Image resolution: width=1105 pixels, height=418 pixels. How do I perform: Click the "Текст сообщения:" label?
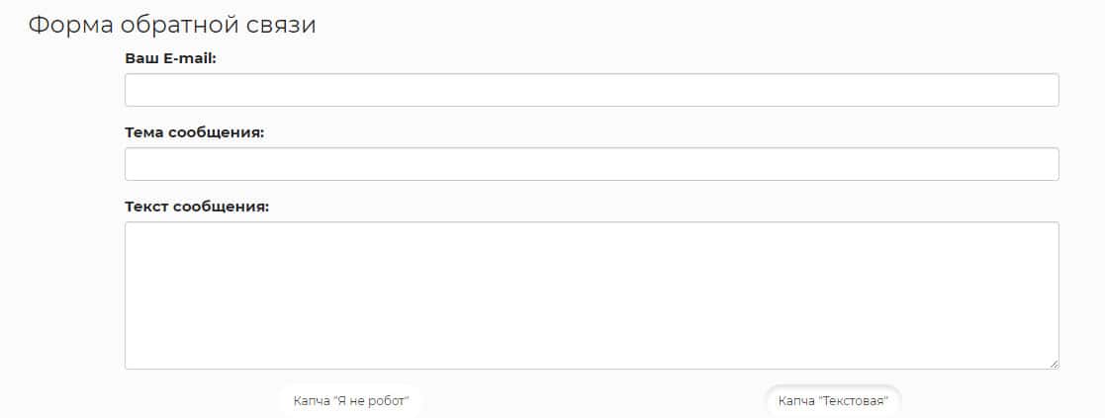tap(197, 207)
